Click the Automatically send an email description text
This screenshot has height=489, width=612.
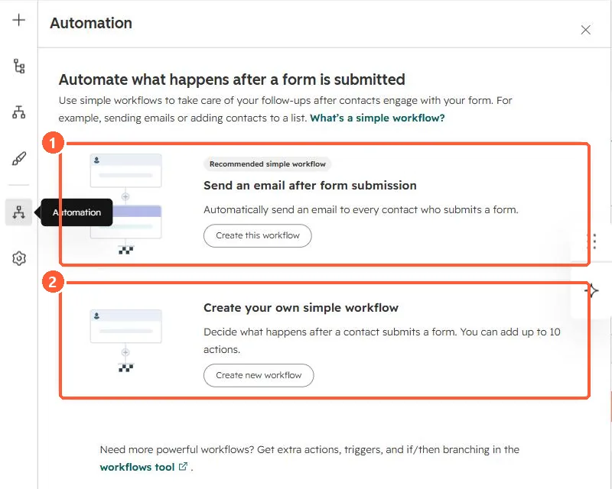pyautogui.click(x=361, y=210)
